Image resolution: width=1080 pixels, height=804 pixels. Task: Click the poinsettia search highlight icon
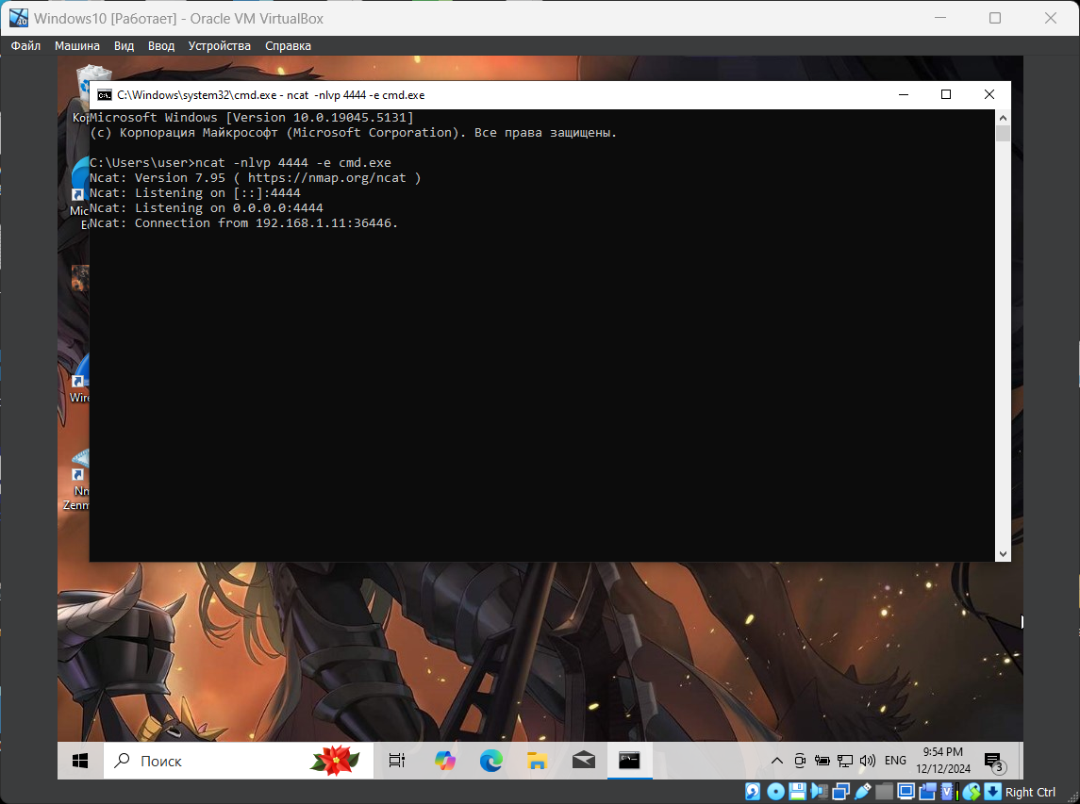(x=336, y=761)
